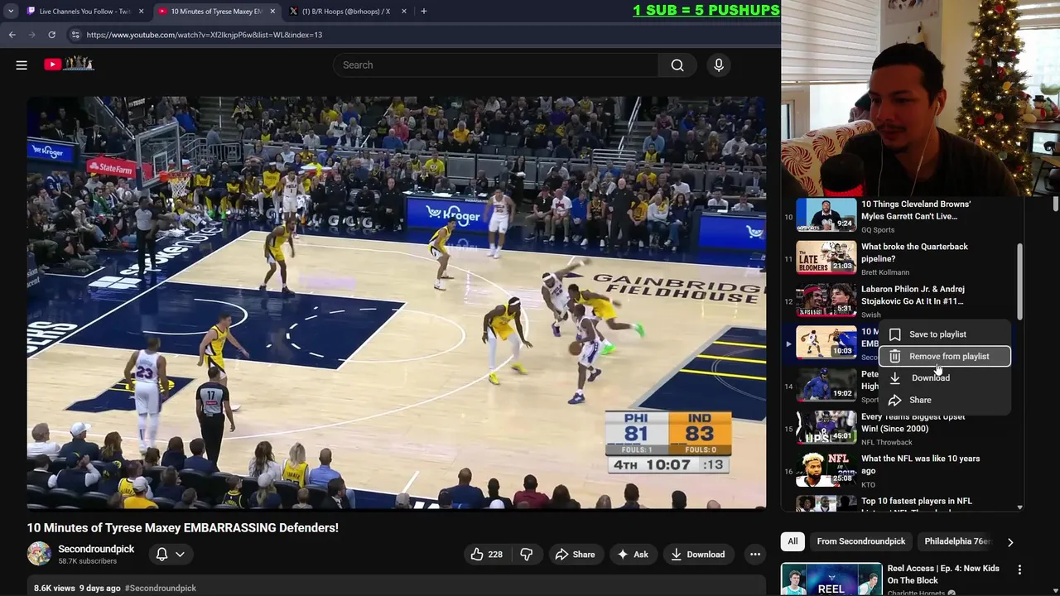Click the browser back arrow
Viewport: 1060px width, 596px height.
(12, 35)
